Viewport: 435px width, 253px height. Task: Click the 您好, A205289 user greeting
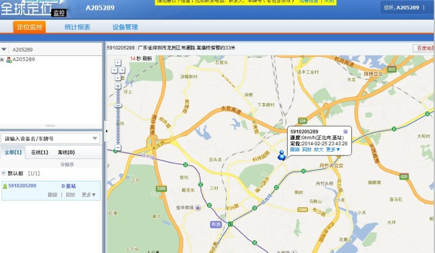[401, 8]
